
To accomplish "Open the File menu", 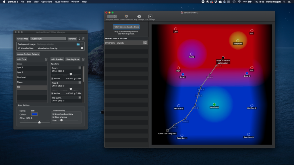I will [x=22, y=2].
